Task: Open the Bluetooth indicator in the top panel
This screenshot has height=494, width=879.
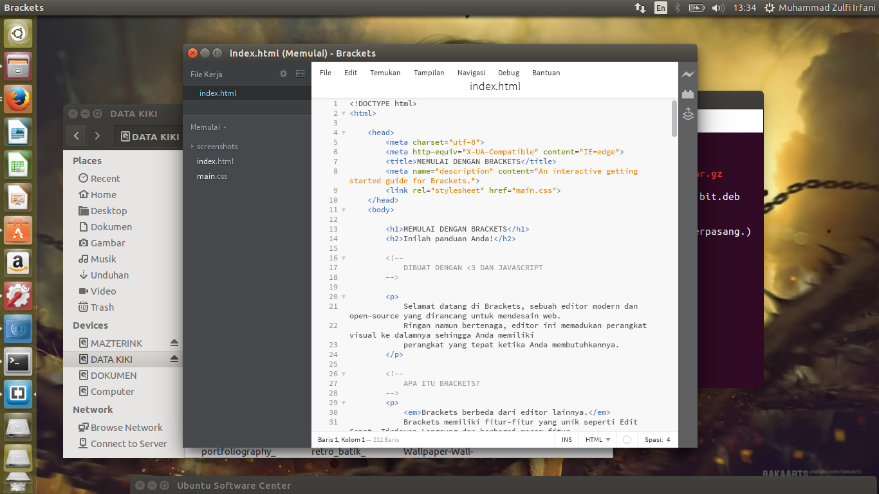Action: click(678, 8)
